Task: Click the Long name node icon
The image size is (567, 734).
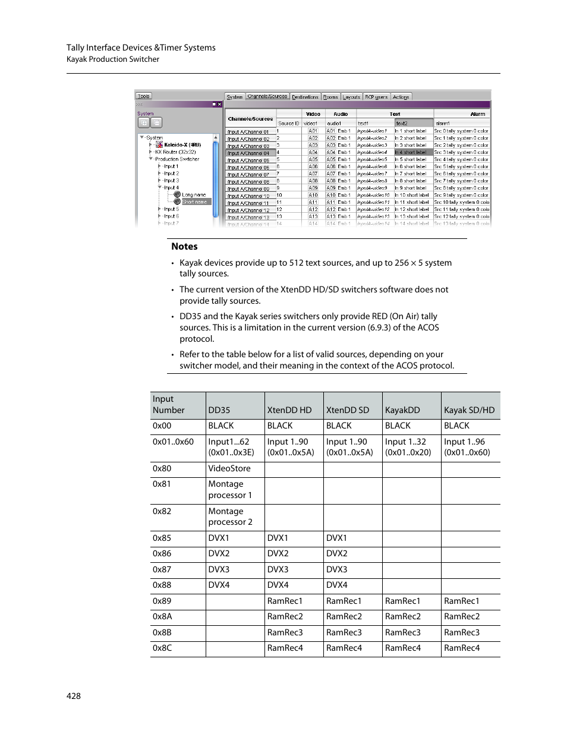Action: click(x=177, y=194)
